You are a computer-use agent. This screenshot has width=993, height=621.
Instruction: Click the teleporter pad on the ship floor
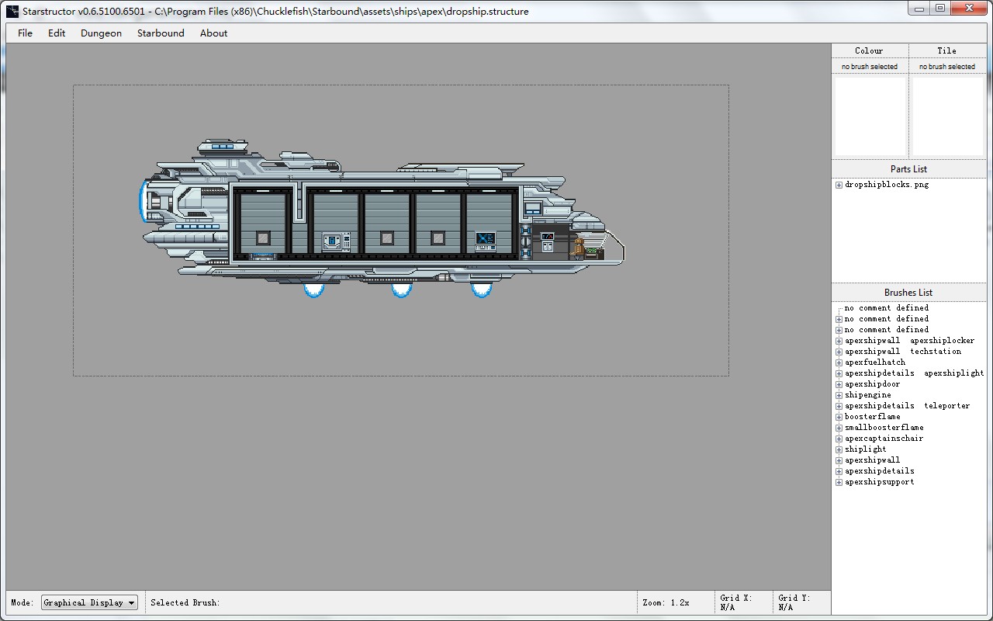(262, 255)
